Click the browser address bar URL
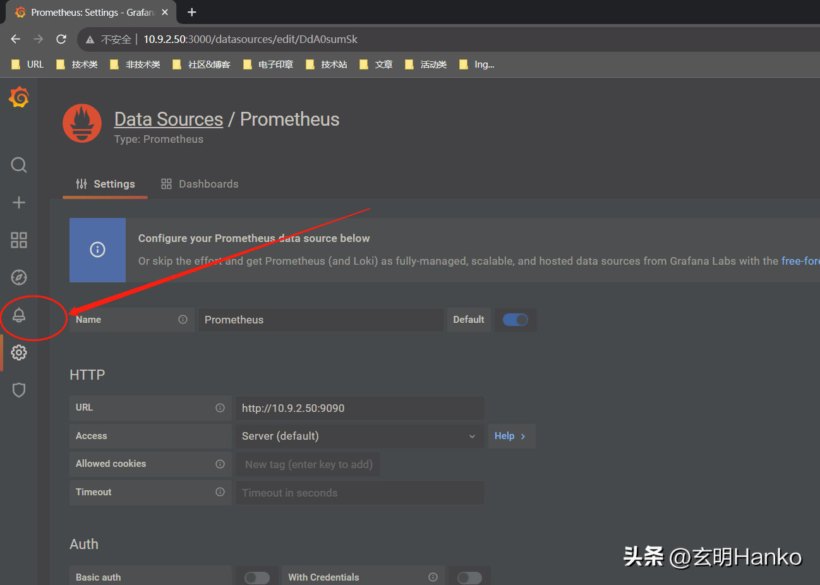The width and height of the screenshot is (820, 585). [250, 39]
